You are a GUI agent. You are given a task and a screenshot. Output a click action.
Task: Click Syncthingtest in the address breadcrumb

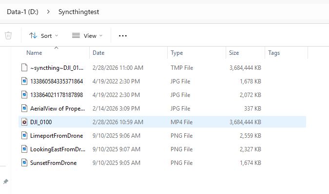78,11
